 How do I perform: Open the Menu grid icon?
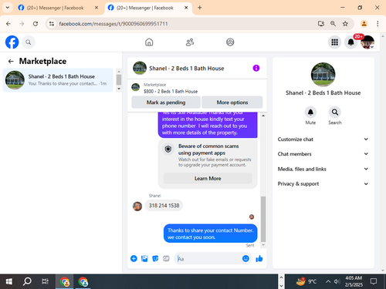(x=334, y=42)
